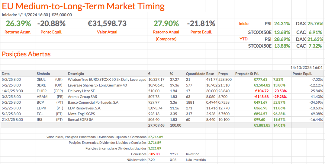Select the 27.90% annual return cell
The width and height of the screenshot is (325, 164).
click(166, 24)
